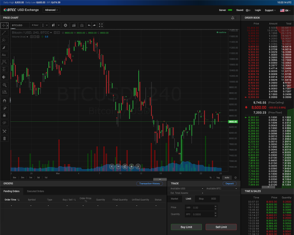This screenshot has width=294, height=235.
Task: Open the EN language selector
Action: [285, 11]
